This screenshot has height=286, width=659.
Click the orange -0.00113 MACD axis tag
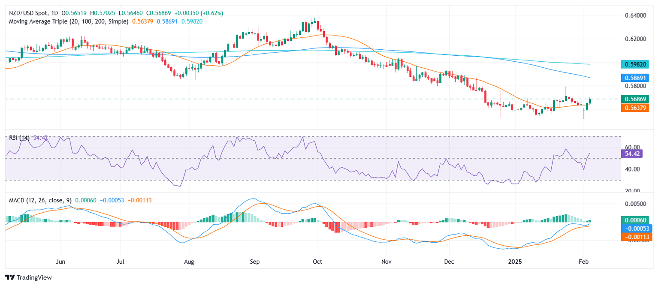pos(637,237)
